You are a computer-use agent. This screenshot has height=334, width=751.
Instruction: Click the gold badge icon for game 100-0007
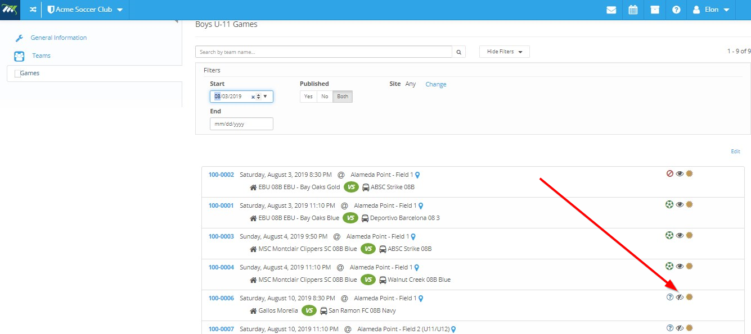click(x=689, y=328)
